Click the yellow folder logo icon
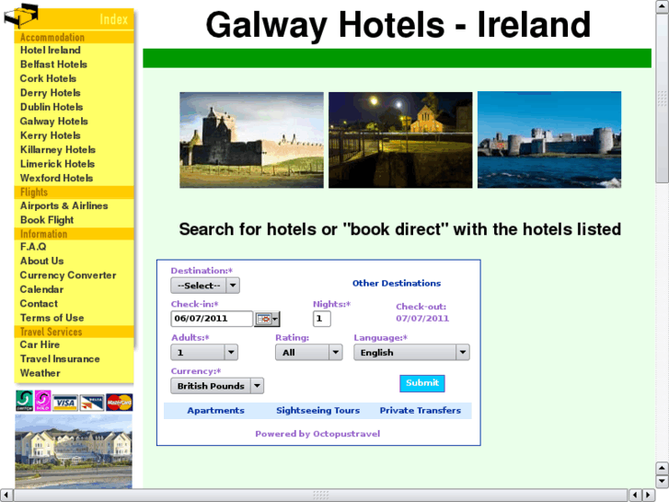Image resolution: width=669 pixels, height=502 pixels. click(x=21, y=15)
